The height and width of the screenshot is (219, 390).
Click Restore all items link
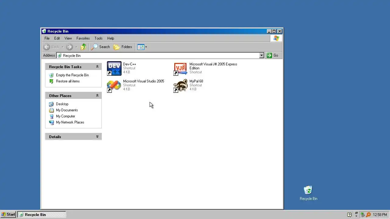(x=68, y=81)
